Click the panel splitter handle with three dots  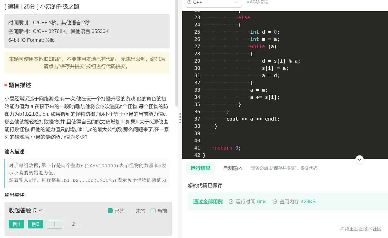click(x=180, y=118)
